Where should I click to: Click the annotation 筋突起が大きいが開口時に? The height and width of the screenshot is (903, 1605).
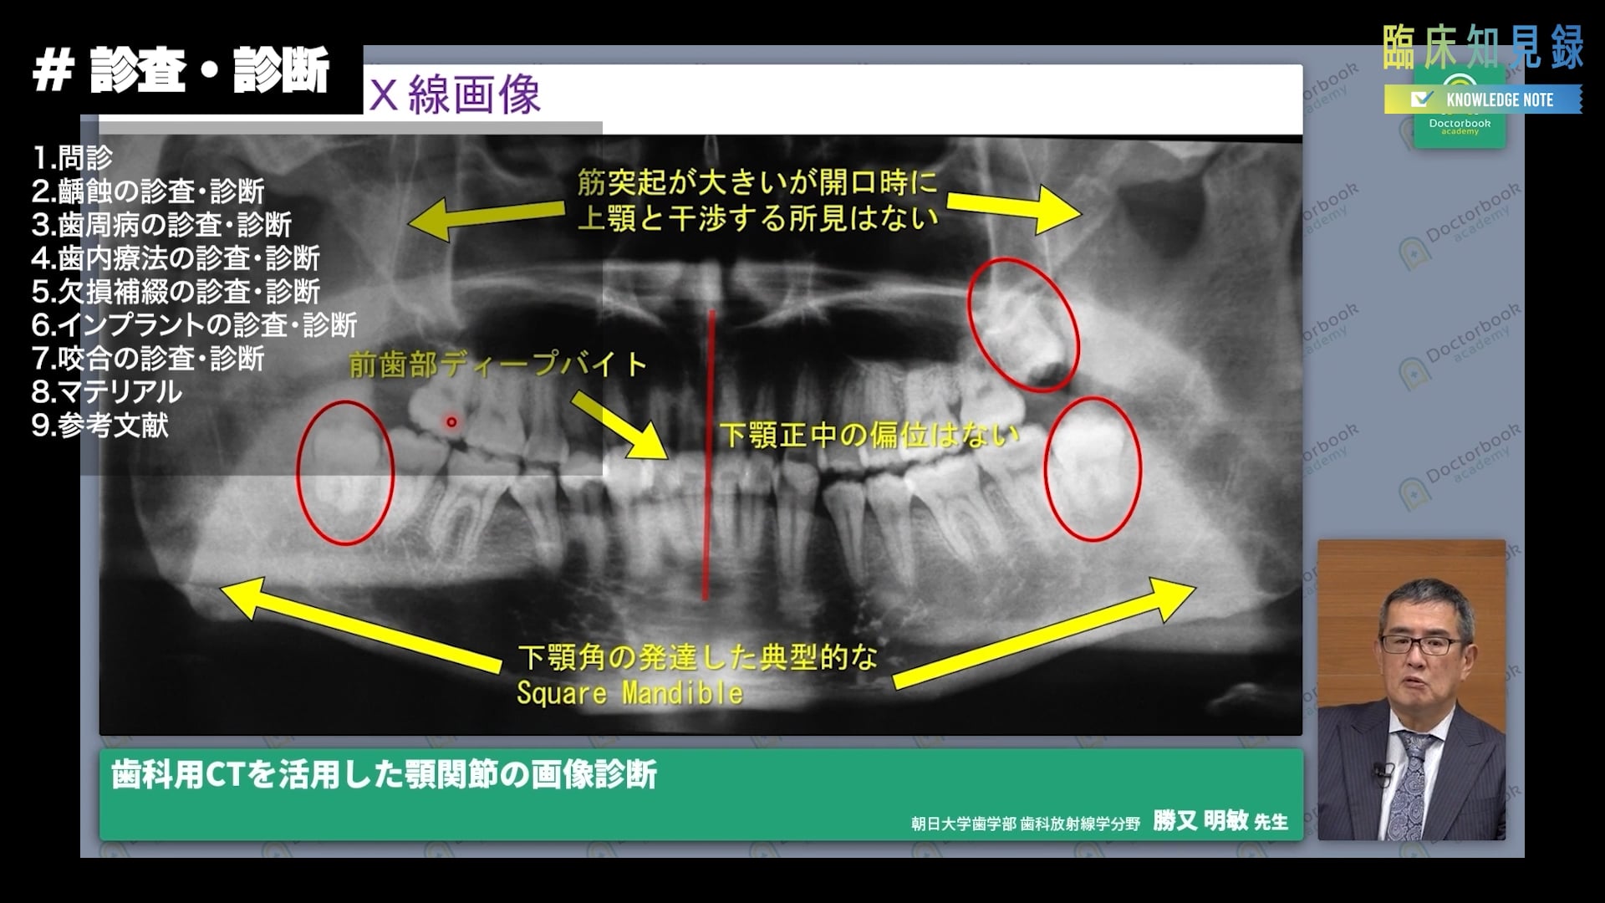[758, 182]
